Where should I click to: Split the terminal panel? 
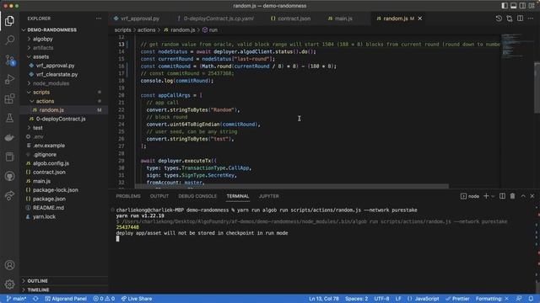click(x=503, y=196)
